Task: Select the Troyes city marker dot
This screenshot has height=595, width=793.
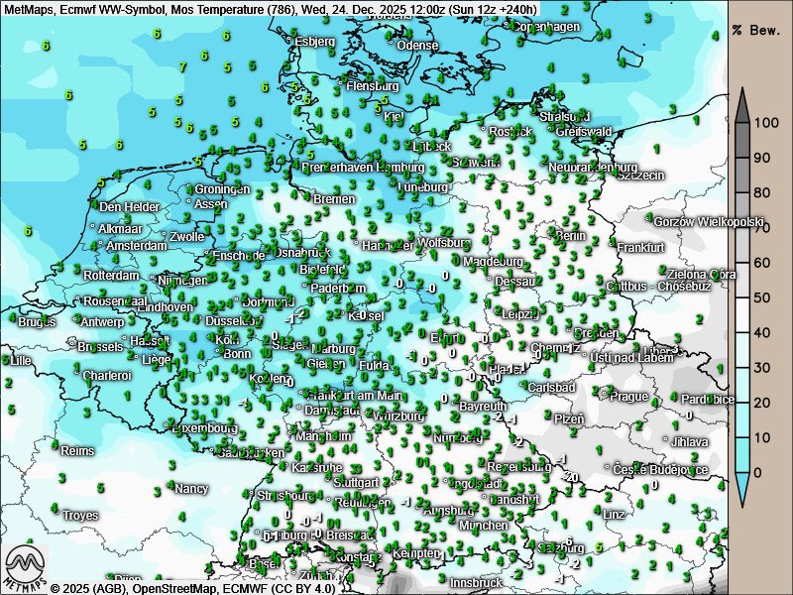Action: pyautogui.click(x=58, y=515)
